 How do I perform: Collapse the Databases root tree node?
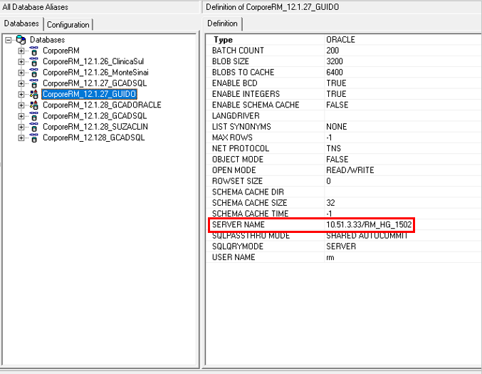point(9,40)
